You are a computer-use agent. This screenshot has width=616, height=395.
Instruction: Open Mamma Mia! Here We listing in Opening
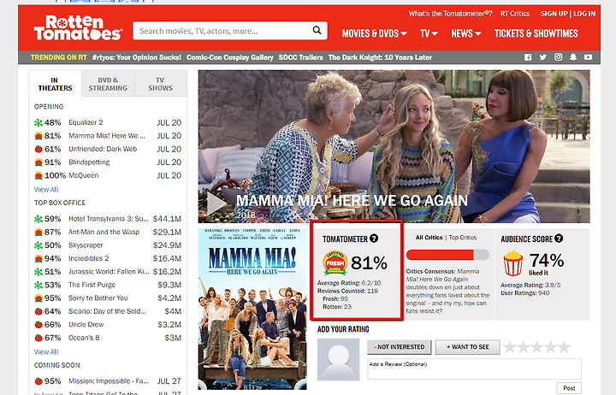[106, 136]
